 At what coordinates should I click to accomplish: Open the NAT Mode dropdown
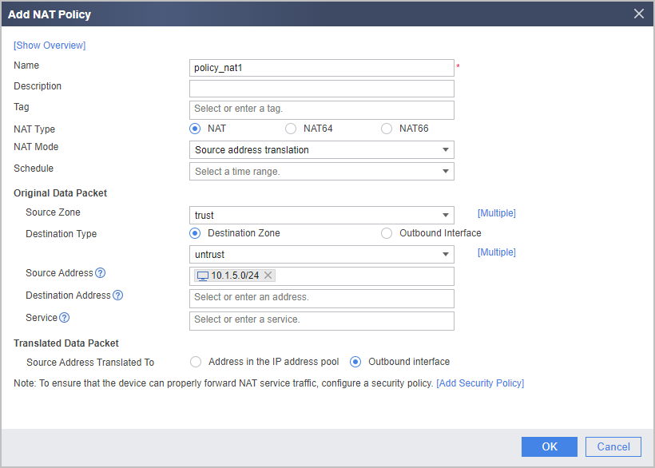pyautogui.click(x=322, y=150)
